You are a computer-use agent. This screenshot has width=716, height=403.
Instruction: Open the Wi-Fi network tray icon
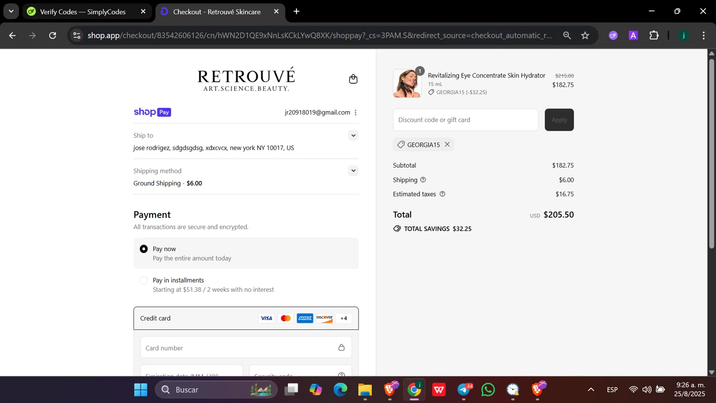coord(633,390)
